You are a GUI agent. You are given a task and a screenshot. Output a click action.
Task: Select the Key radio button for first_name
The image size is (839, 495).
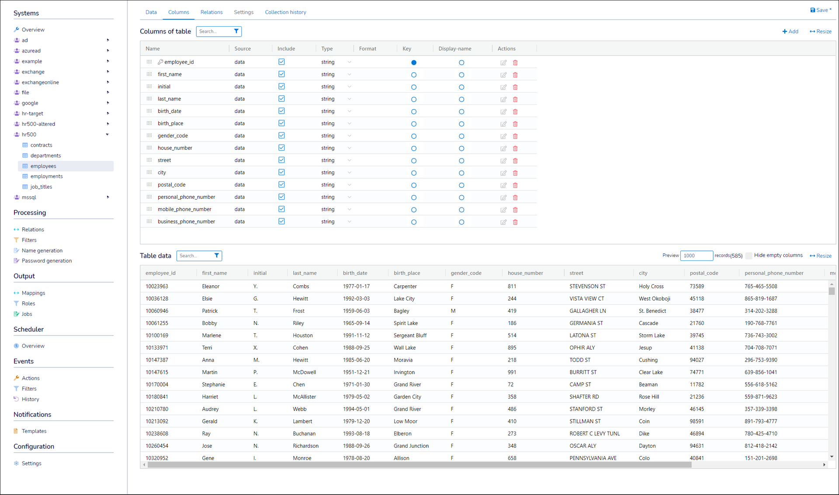414,75
